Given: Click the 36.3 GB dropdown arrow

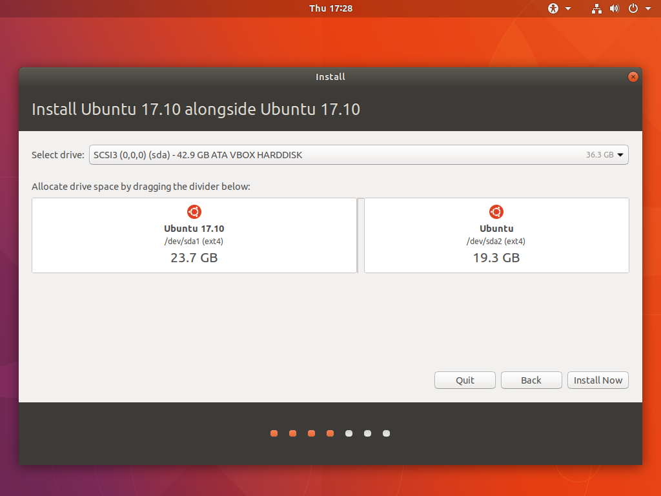Looking at the screenshot, I should tap(620, 155).
